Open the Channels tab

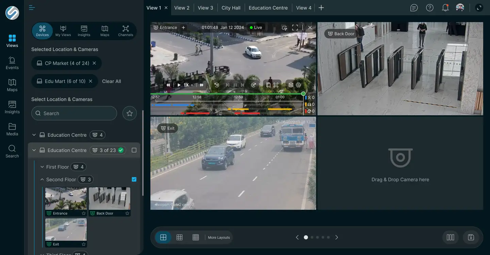(126, 31)
